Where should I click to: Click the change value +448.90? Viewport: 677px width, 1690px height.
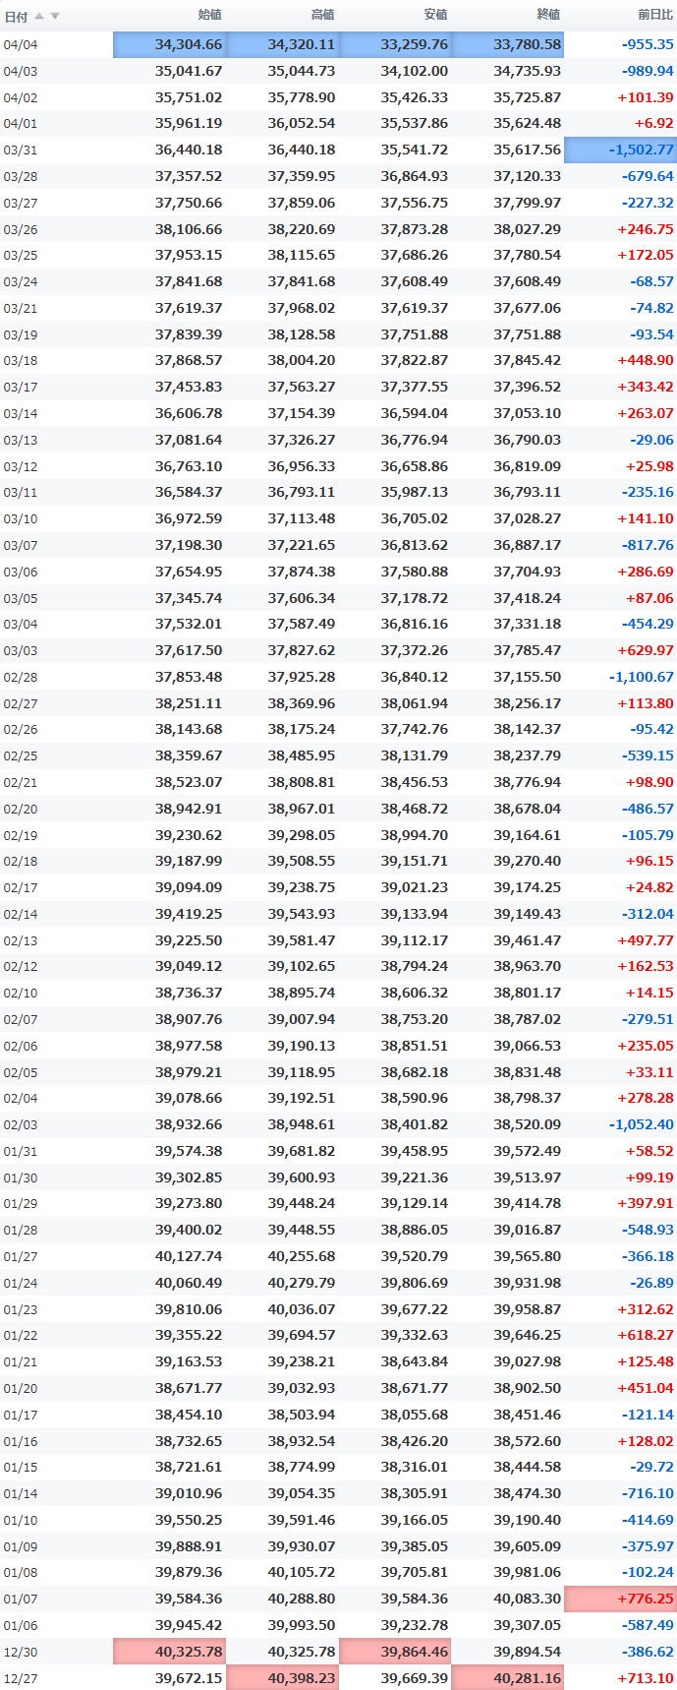(x=646, y=360)
